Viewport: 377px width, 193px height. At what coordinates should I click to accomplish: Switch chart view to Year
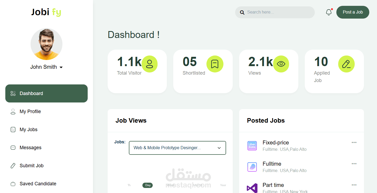point(223,185)
